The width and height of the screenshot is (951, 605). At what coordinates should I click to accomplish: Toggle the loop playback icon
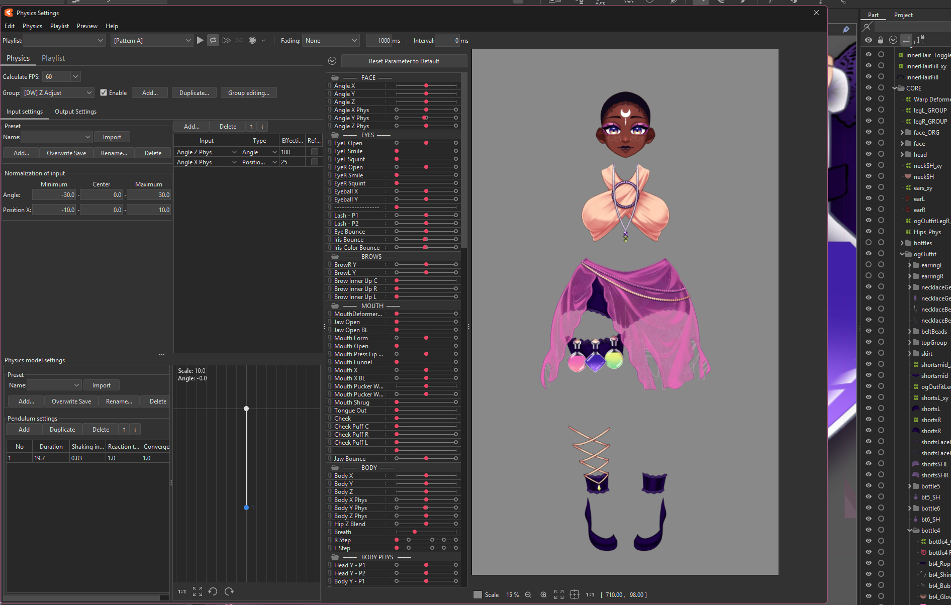[213, 40]
